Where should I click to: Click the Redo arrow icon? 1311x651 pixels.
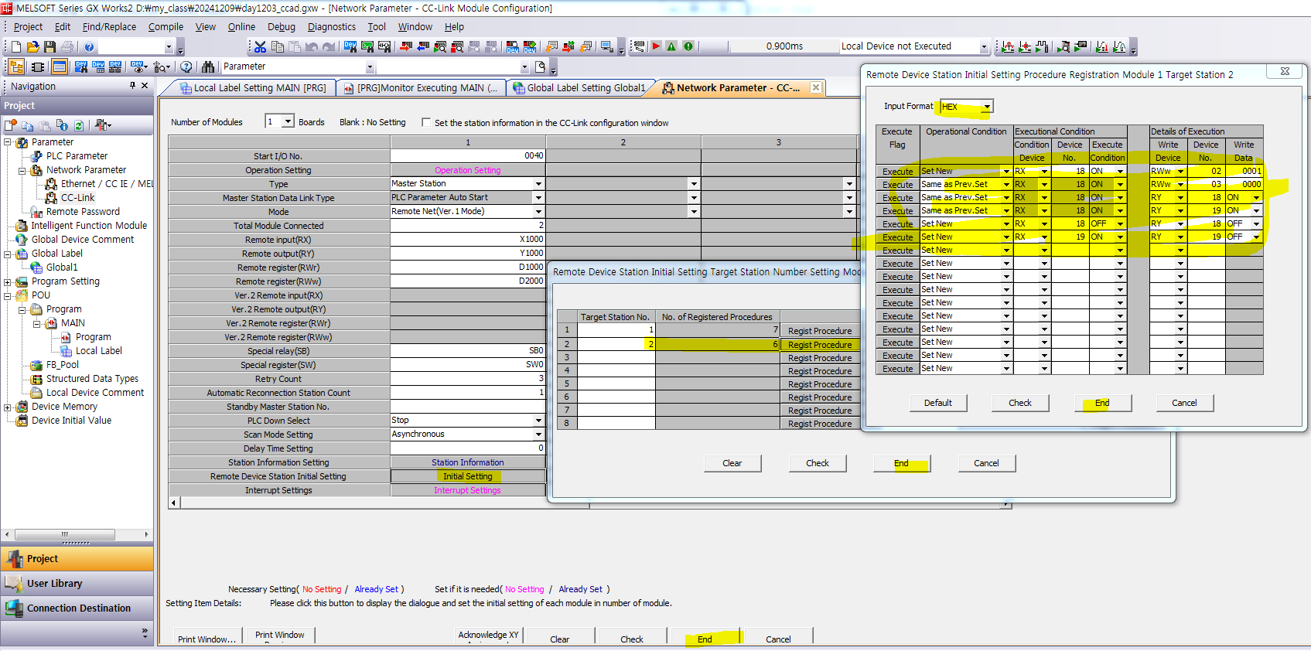point(329,46)
